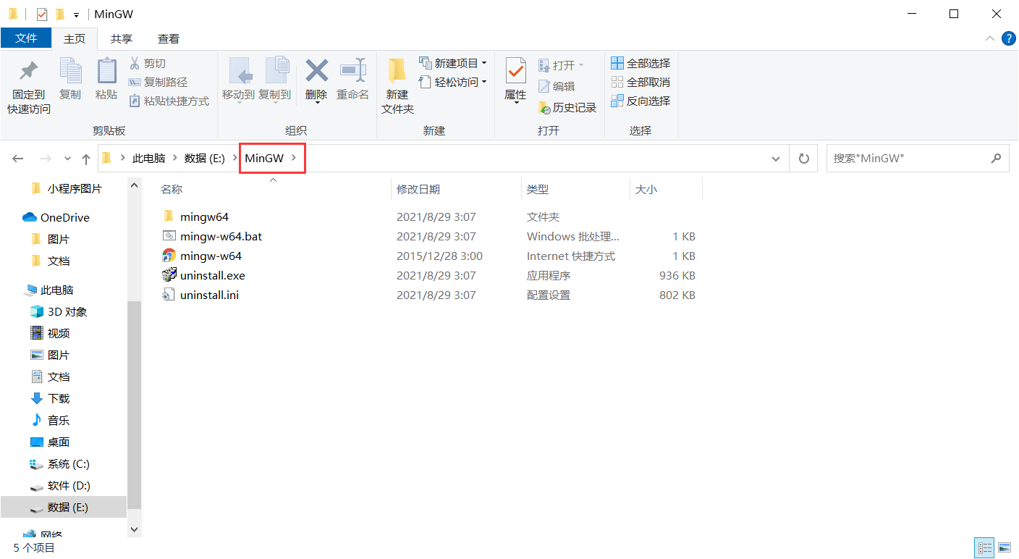Click the navigation pane scrollbar
This screenshot has width=1019, height=559.
coord(134,404)
